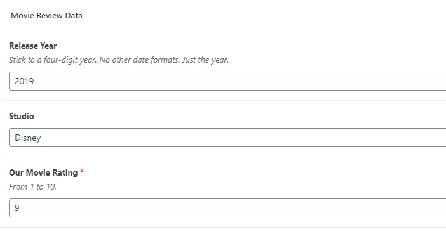This screenshot has height=232, width=446.
Task: Click the Movie Review Data heading
Action: pos(46,16)
